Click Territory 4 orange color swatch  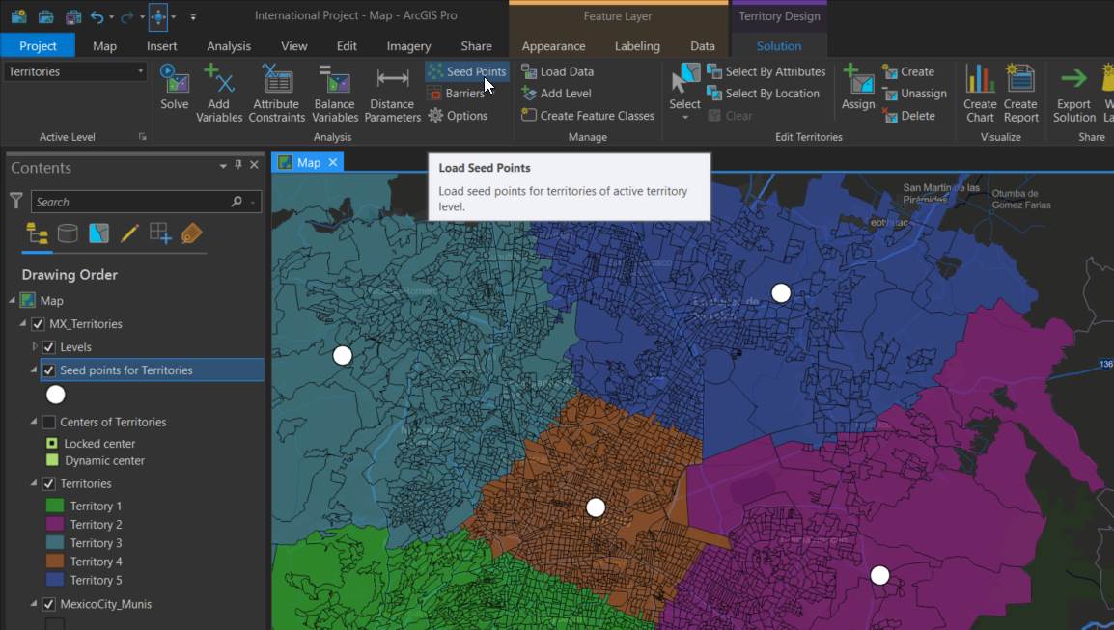(55, 562)
